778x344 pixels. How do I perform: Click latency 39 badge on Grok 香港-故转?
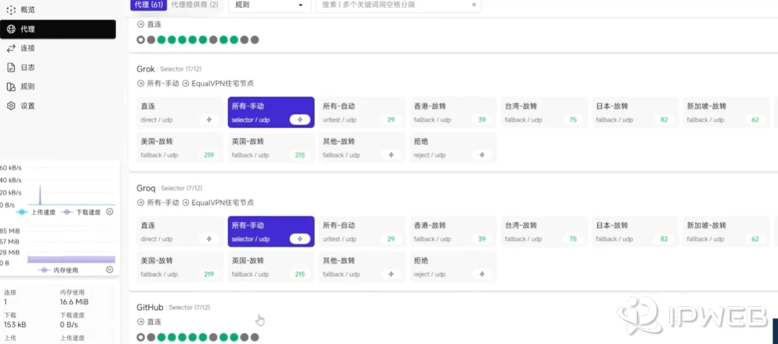[482, 119]
